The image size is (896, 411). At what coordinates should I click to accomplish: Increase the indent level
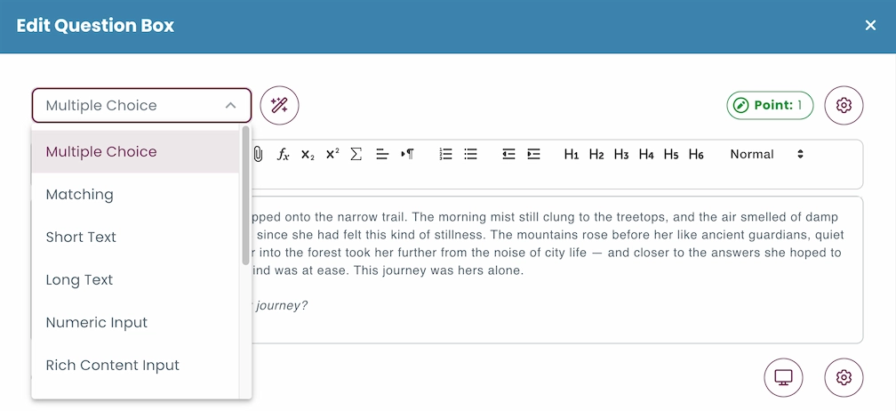point(533,154)
